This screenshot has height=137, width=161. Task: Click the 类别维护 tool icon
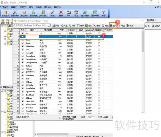tap(15, 14)
